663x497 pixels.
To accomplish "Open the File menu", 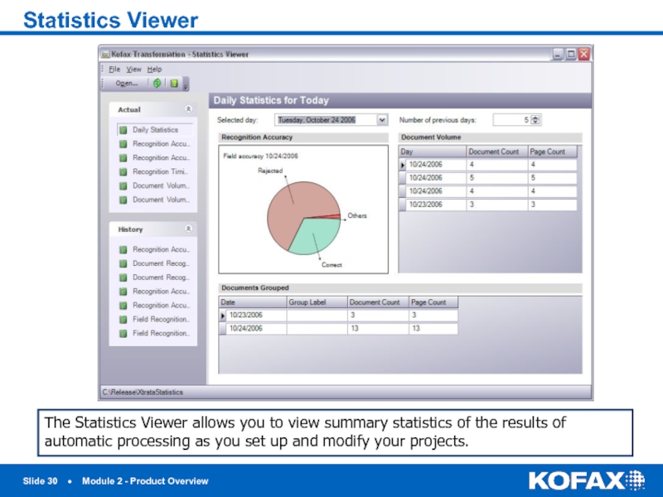I will [x=114, y=70].
